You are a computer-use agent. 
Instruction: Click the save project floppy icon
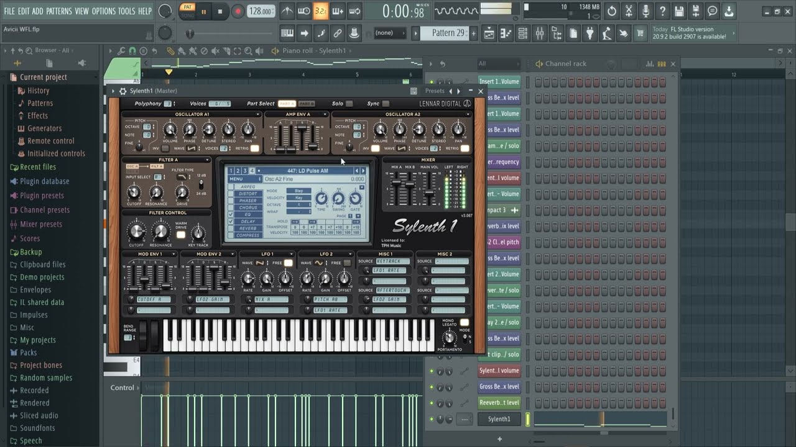tap(679, 11)
